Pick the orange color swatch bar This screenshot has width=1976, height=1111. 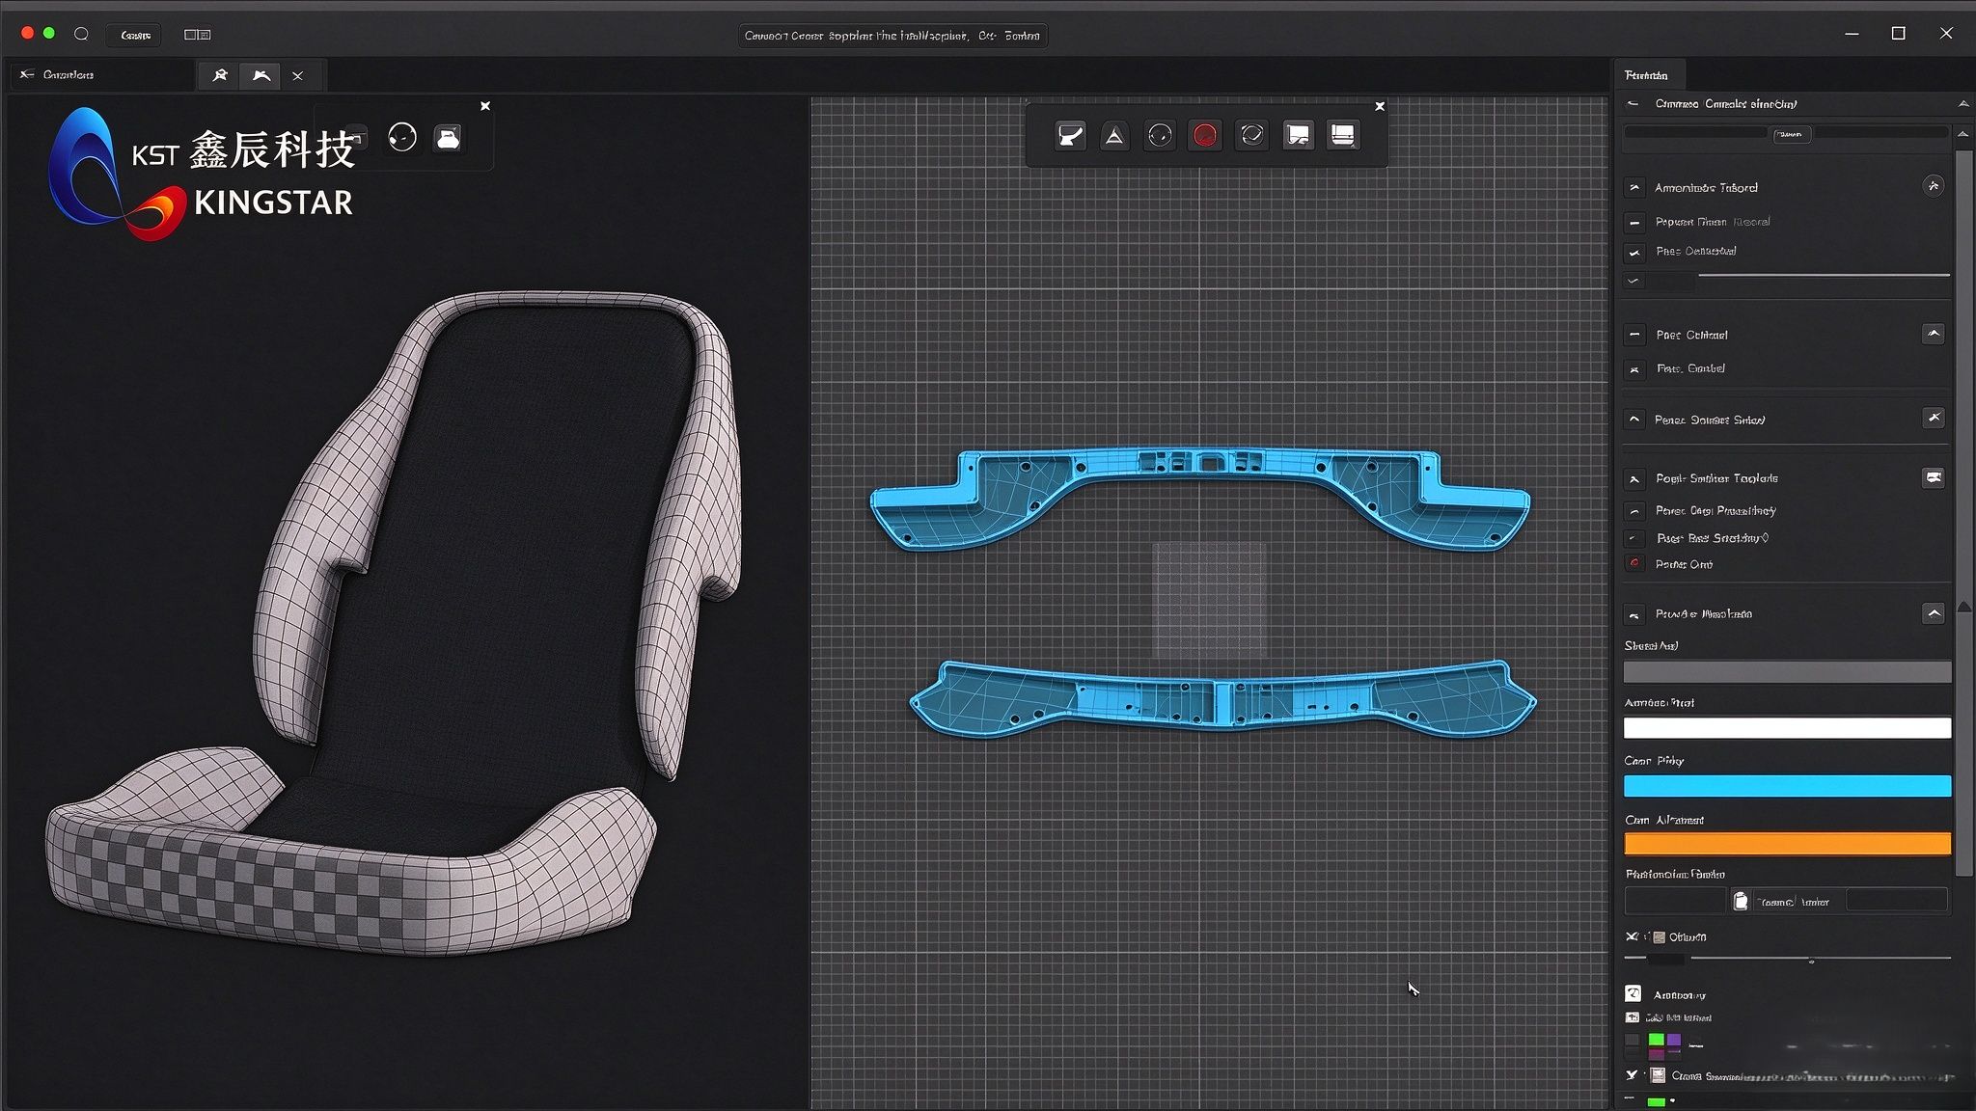pyautogui.click(x=1787, y=844)
